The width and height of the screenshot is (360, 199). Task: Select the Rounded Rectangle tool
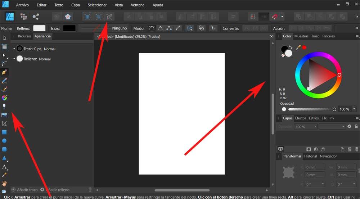(4, 149)
